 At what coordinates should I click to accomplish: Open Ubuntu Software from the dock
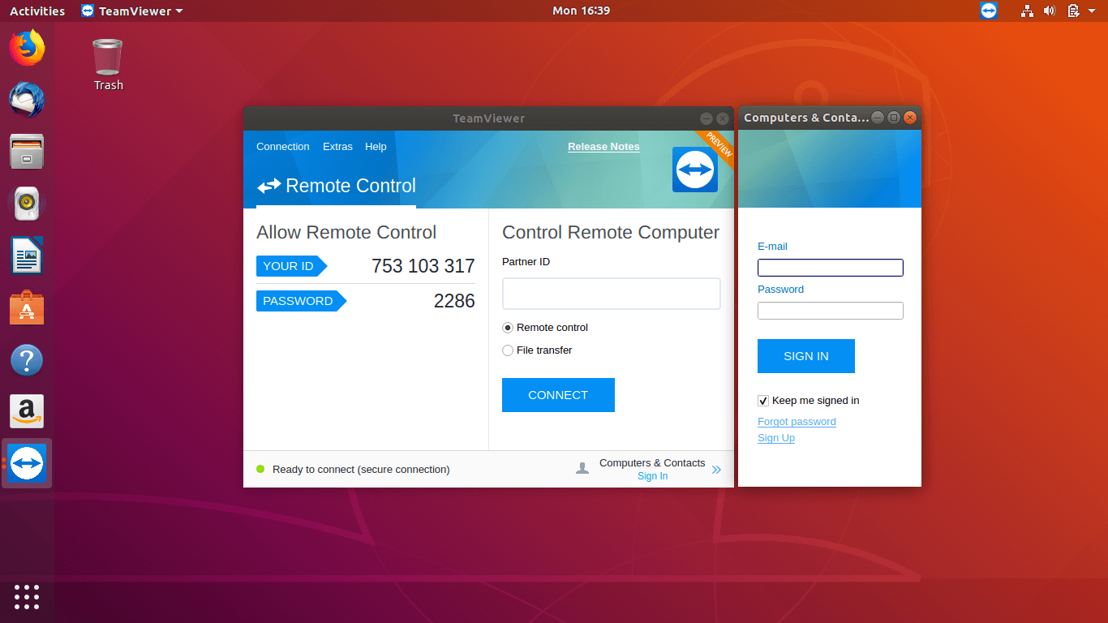27,307
